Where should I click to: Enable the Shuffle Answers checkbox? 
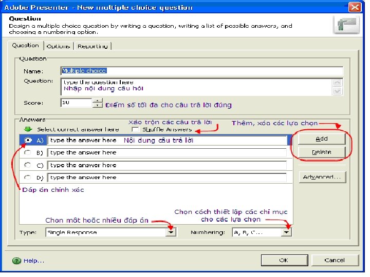point(135,129)
